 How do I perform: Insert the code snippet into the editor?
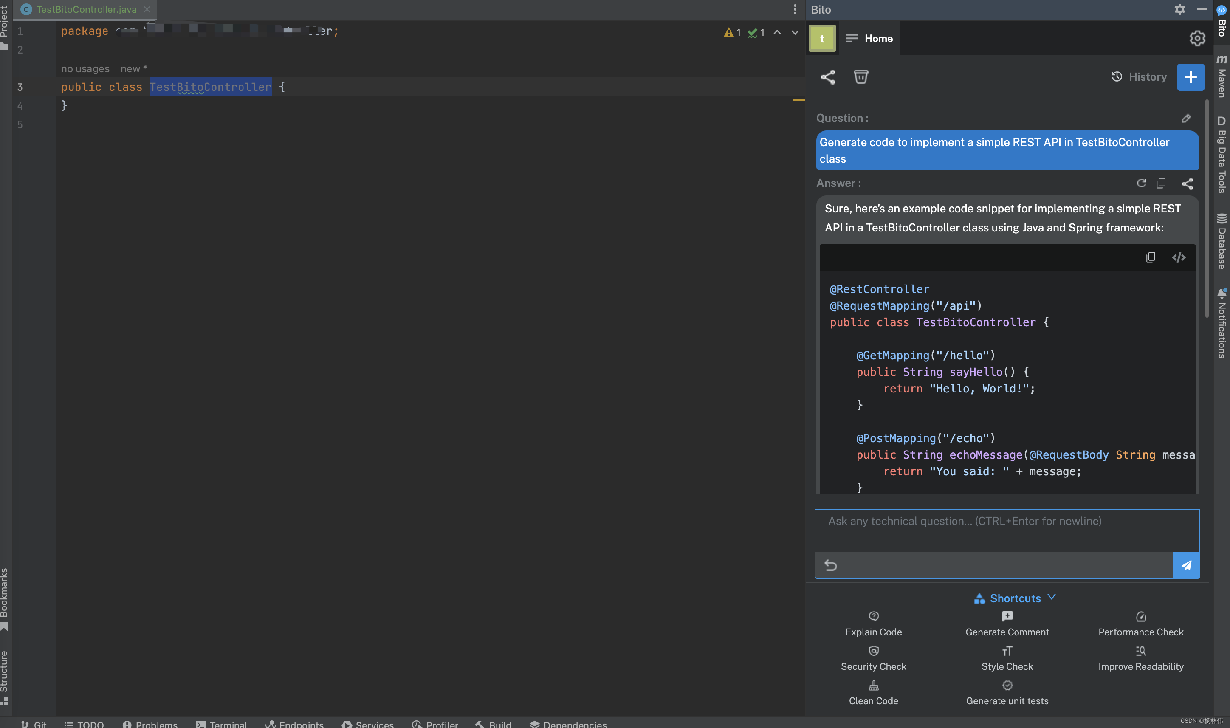coord(1179,257)
